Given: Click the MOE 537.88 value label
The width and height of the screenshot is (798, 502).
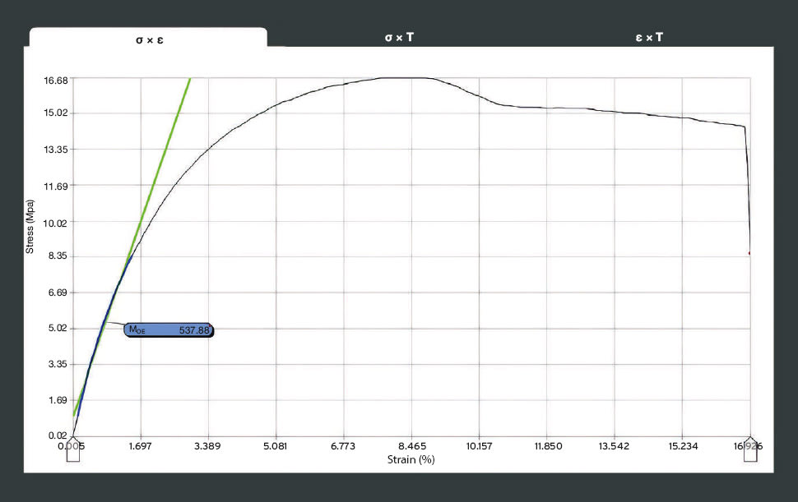Looking at the screenshot, I should 169,330.
